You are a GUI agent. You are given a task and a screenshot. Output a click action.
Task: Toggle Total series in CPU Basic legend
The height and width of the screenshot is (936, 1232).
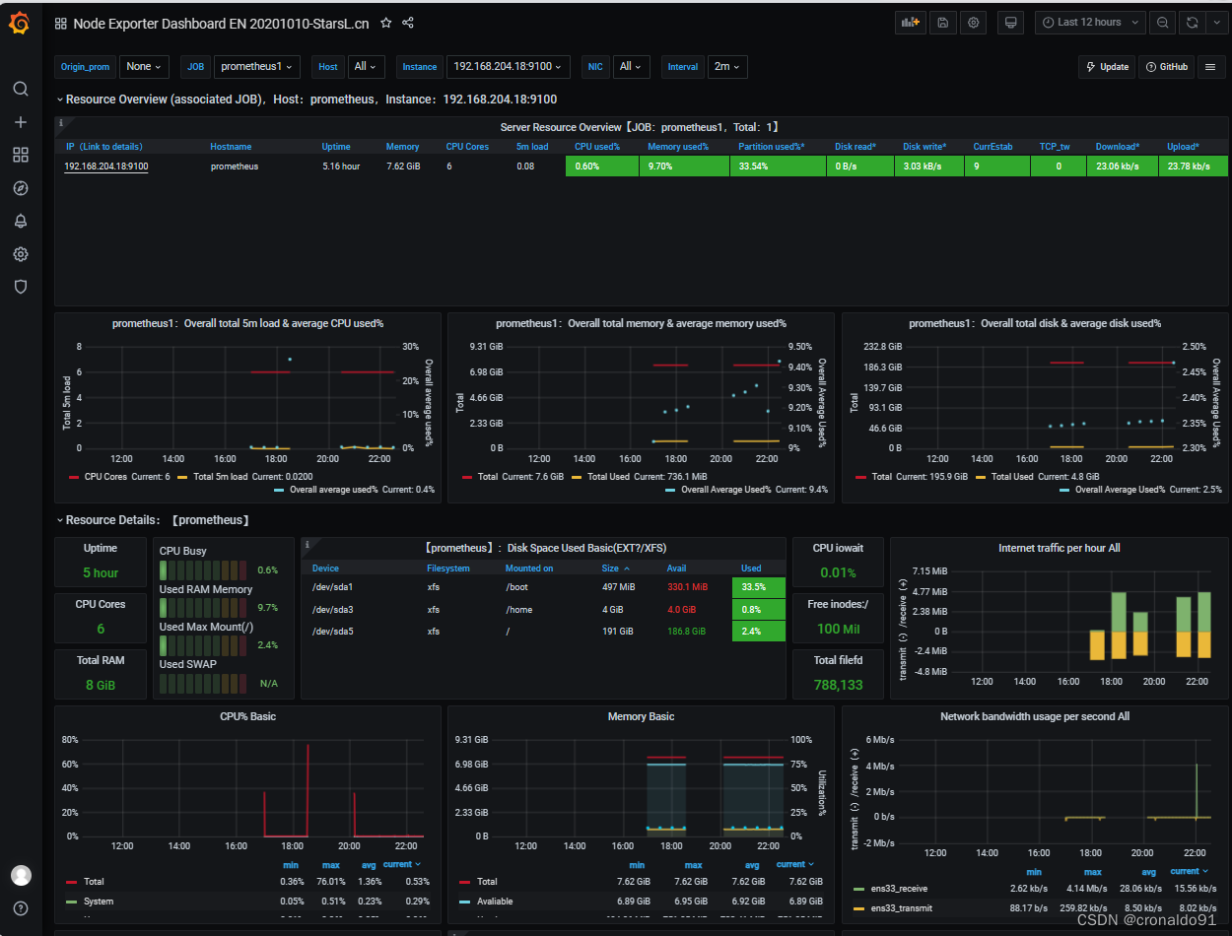point(94,882)
